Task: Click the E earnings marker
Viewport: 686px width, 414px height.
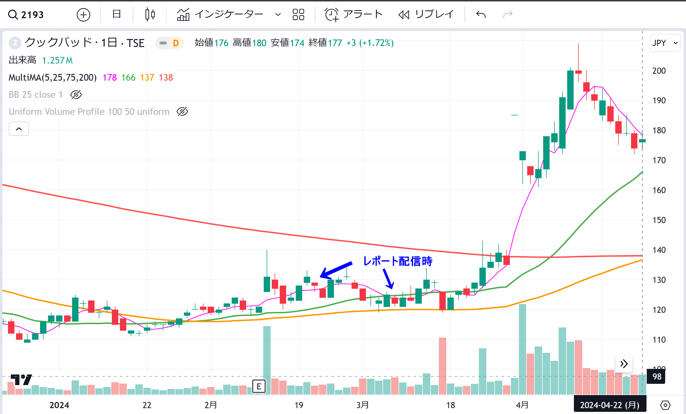Action: click(259, 386)
